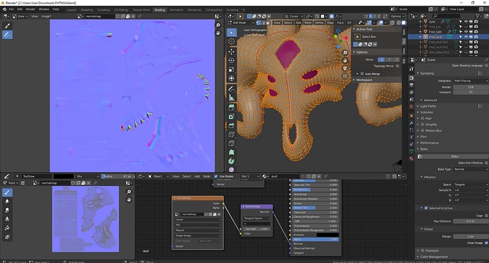
Task: Switch to the Sculpting workspace tab
Action: click(103, 10)
